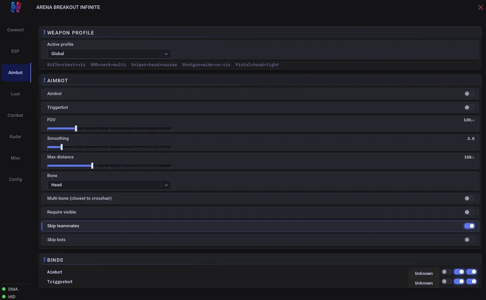486x300 pixels.
Task: Click the green DMA status indicator dot
Action: click(x=4, y=289)
